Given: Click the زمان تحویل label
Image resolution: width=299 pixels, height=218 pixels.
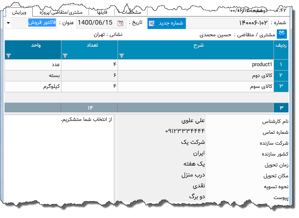Looking at the screenshot, I should click(x=276, y=165).
